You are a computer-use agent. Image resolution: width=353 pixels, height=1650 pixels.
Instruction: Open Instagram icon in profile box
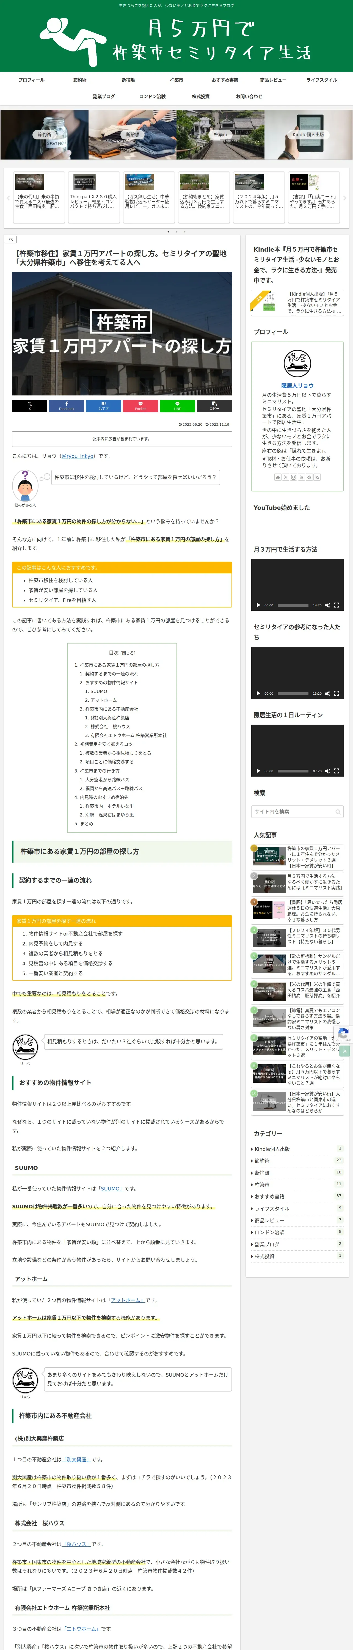(x=293, y=477)
